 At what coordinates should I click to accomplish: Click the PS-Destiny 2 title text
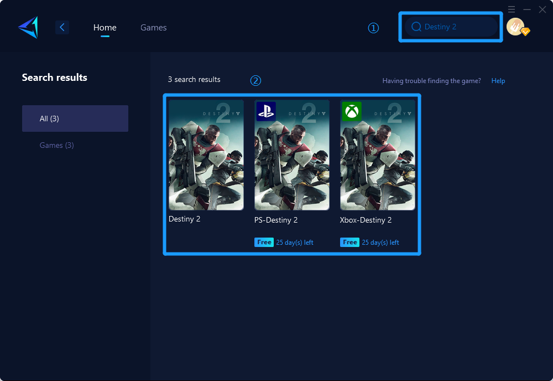coord(276,220)
